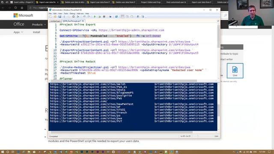This screenshot has width=274, height=154.
Task: Click Connect-SPOService on line 3
Action: (x=74, y=30)
